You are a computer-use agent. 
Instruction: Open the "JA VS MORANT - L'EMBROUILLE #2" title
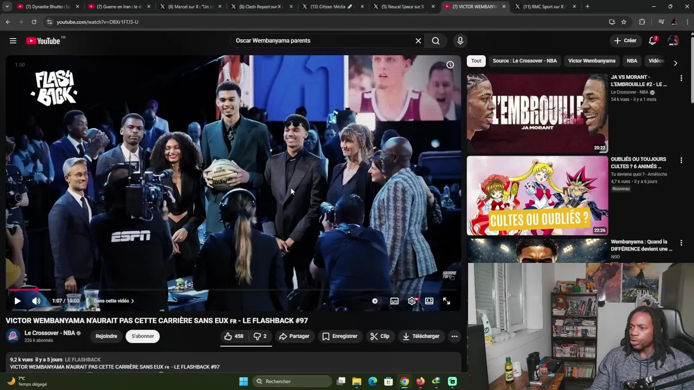click(x=639, y=81)
